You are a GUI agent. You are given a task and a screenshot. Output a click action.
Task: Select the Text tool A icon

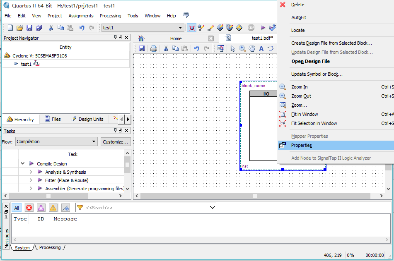tap(261, 48)
